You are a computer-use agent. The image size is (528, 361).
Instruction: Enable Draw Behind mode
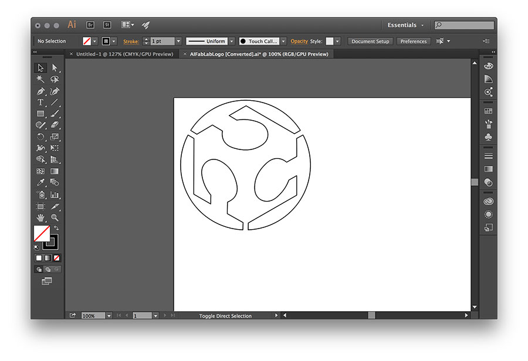point(48,269)
